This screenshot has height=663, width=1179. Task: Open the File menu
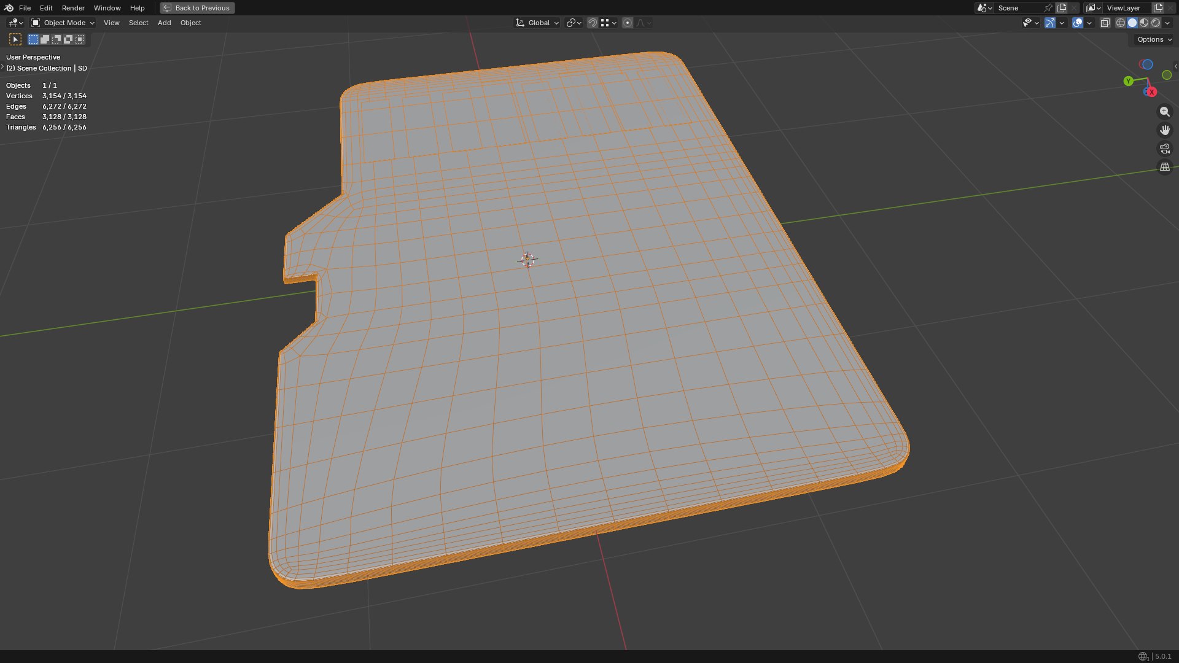pyautogui.click(x=25, y=8)
